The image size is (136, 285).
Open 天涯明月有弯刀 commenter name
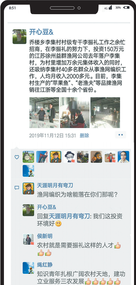(x=55, y=185)
